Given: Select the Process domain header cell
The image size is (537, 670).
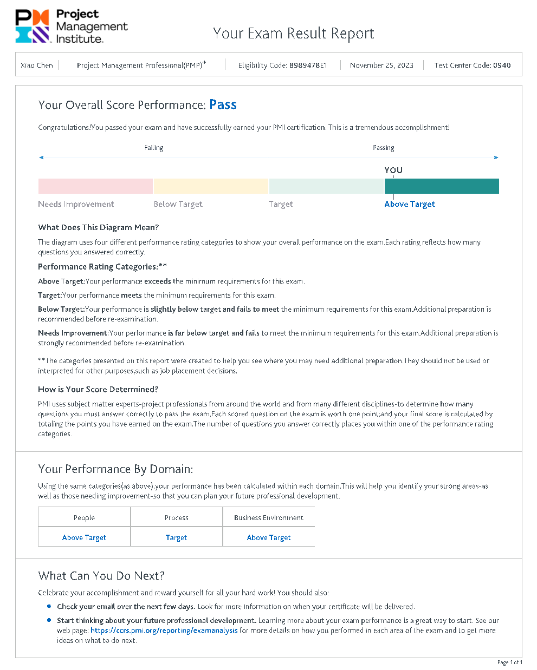Looking at the screenshot, I should (x=177, y=518).
